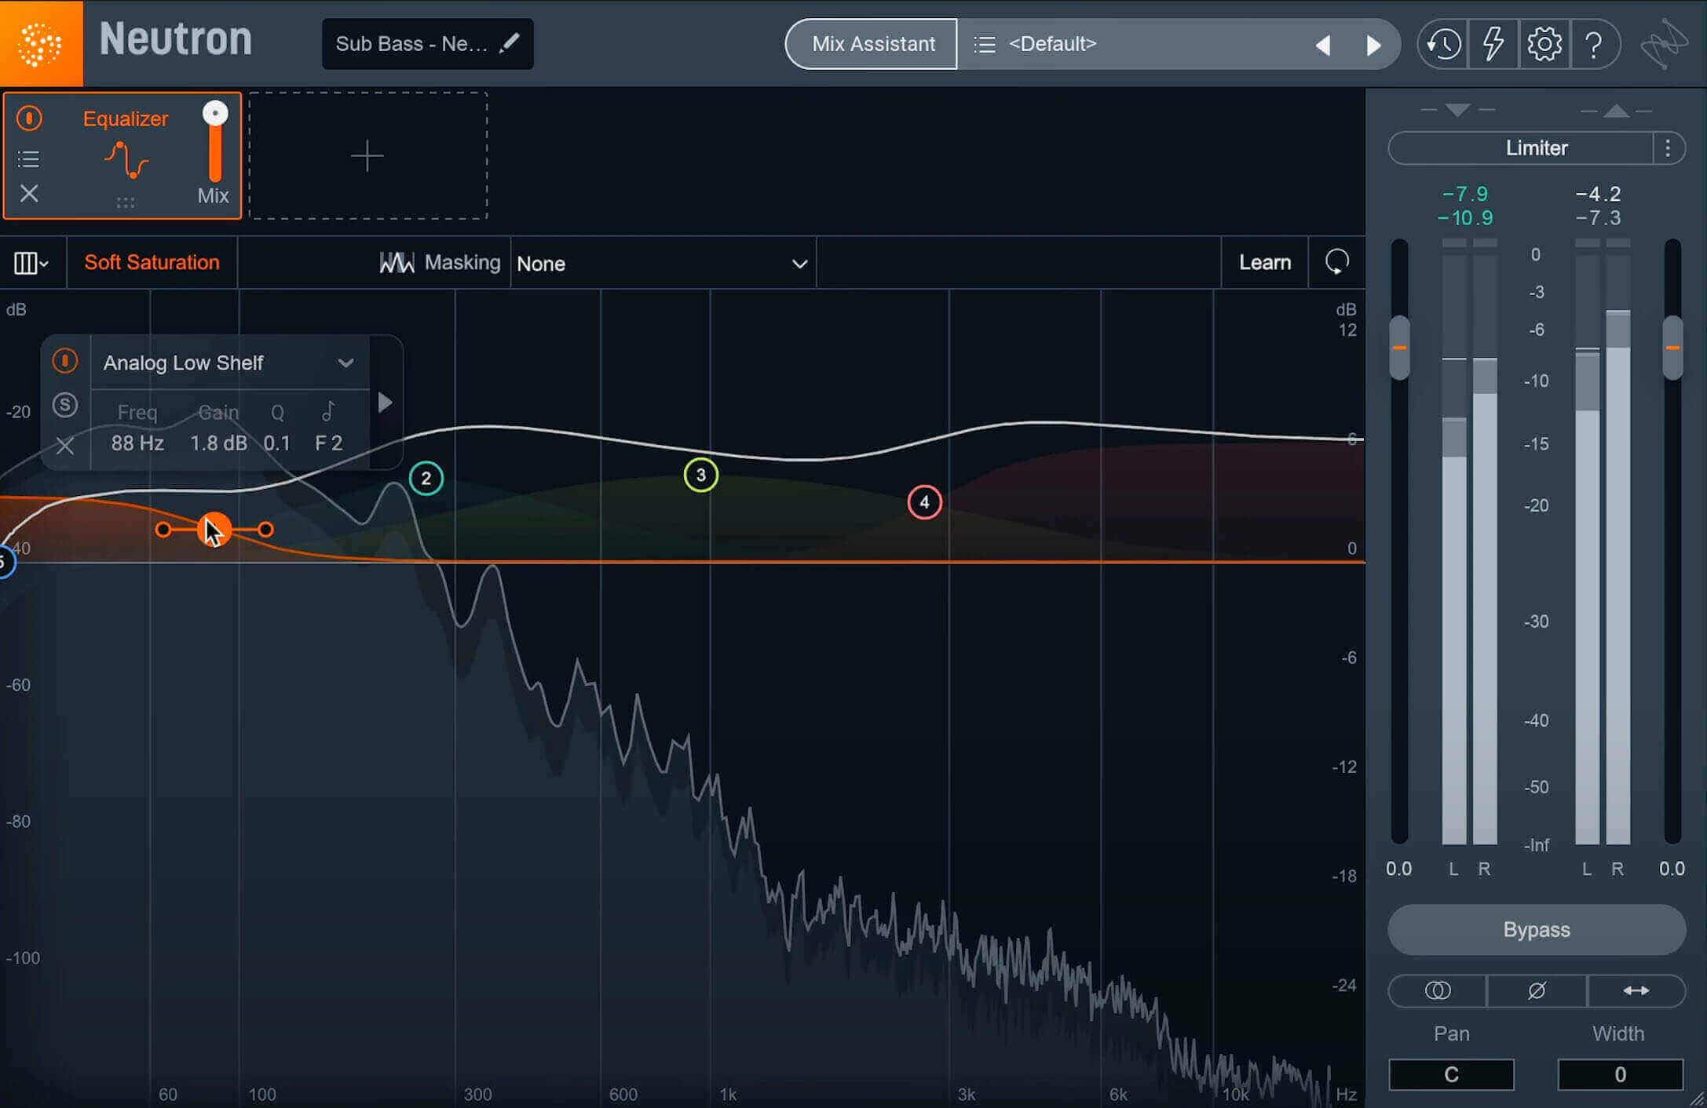
Task: Add a new module in empty slot
Action: click(x=367, y=156)
